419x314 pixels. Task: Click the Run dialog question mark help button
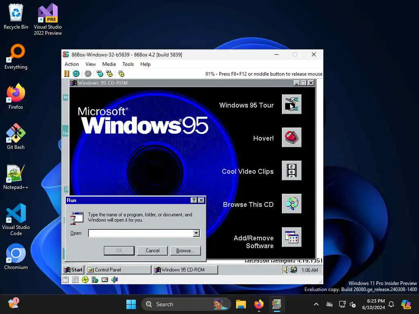194,200
